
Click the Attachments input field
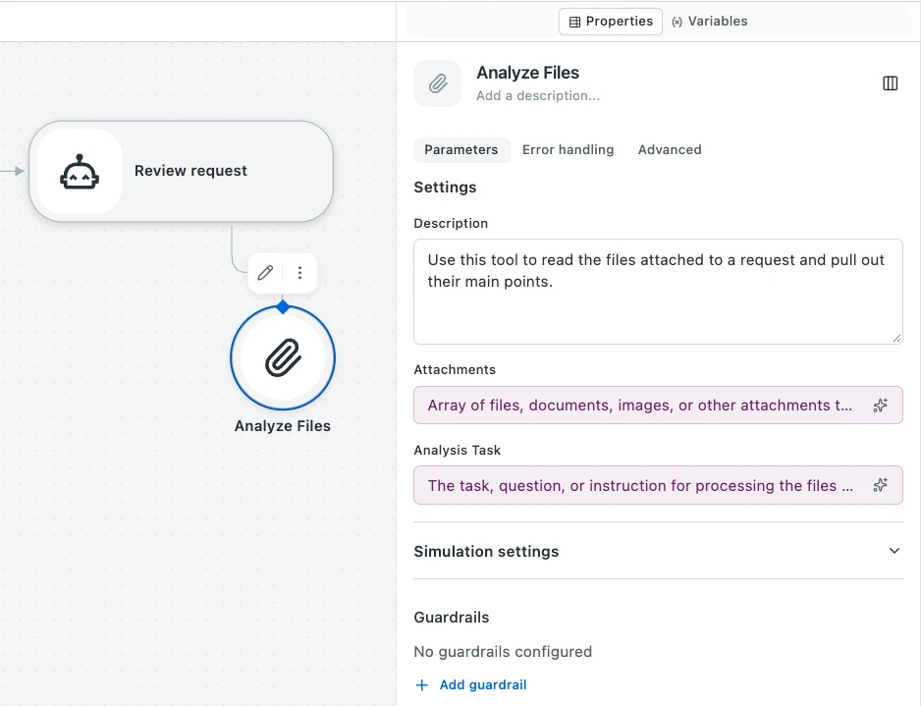(x=658, y=406)
